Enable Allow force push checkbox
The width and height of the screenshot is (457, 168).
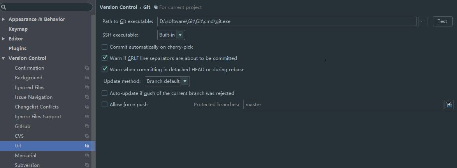(x=104, y=105)
